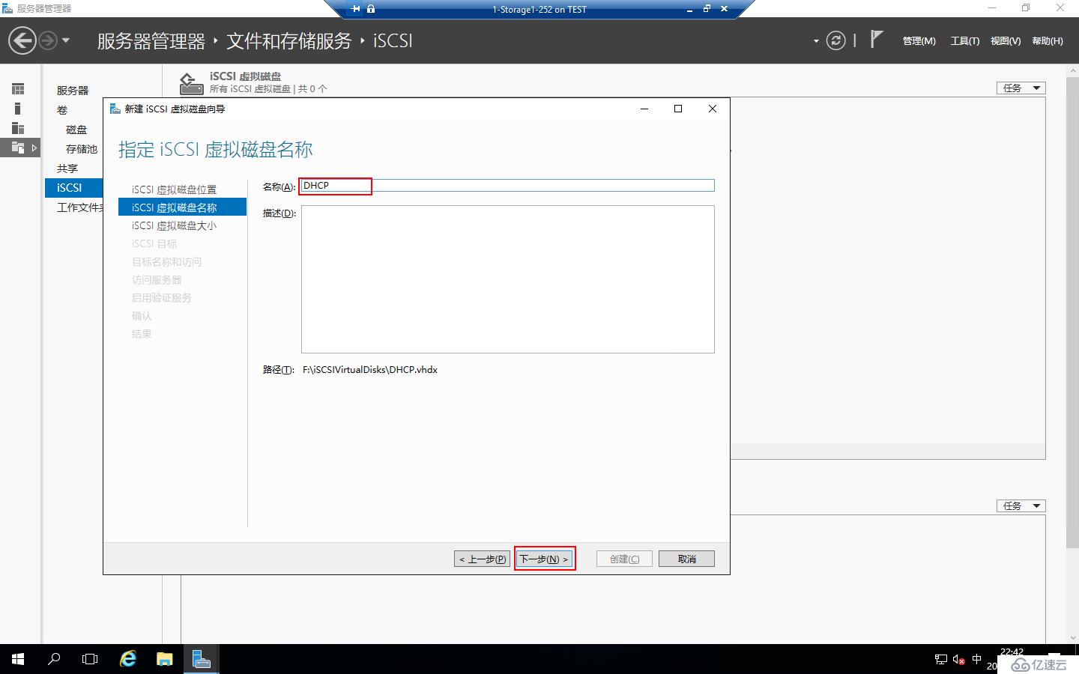Open the upper 任务 dropdown for iSCSI virtual disks
Image resolution: width=1079 pixels, height=674 pixels.
(1021, 88)
